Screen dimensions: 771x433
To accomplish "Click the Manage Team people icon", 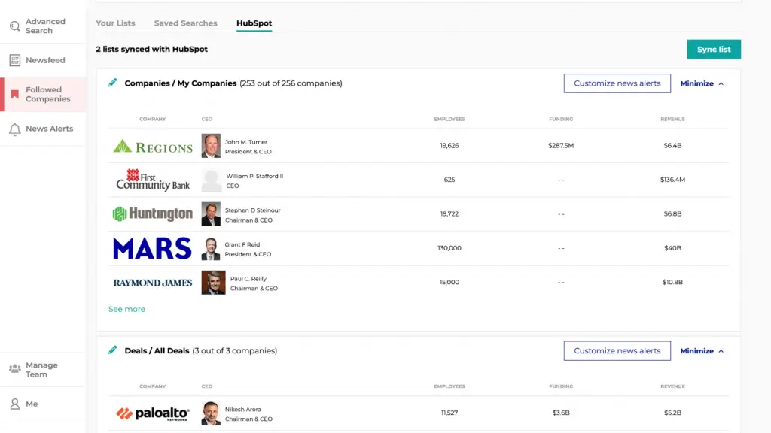I will pos(14,369).
